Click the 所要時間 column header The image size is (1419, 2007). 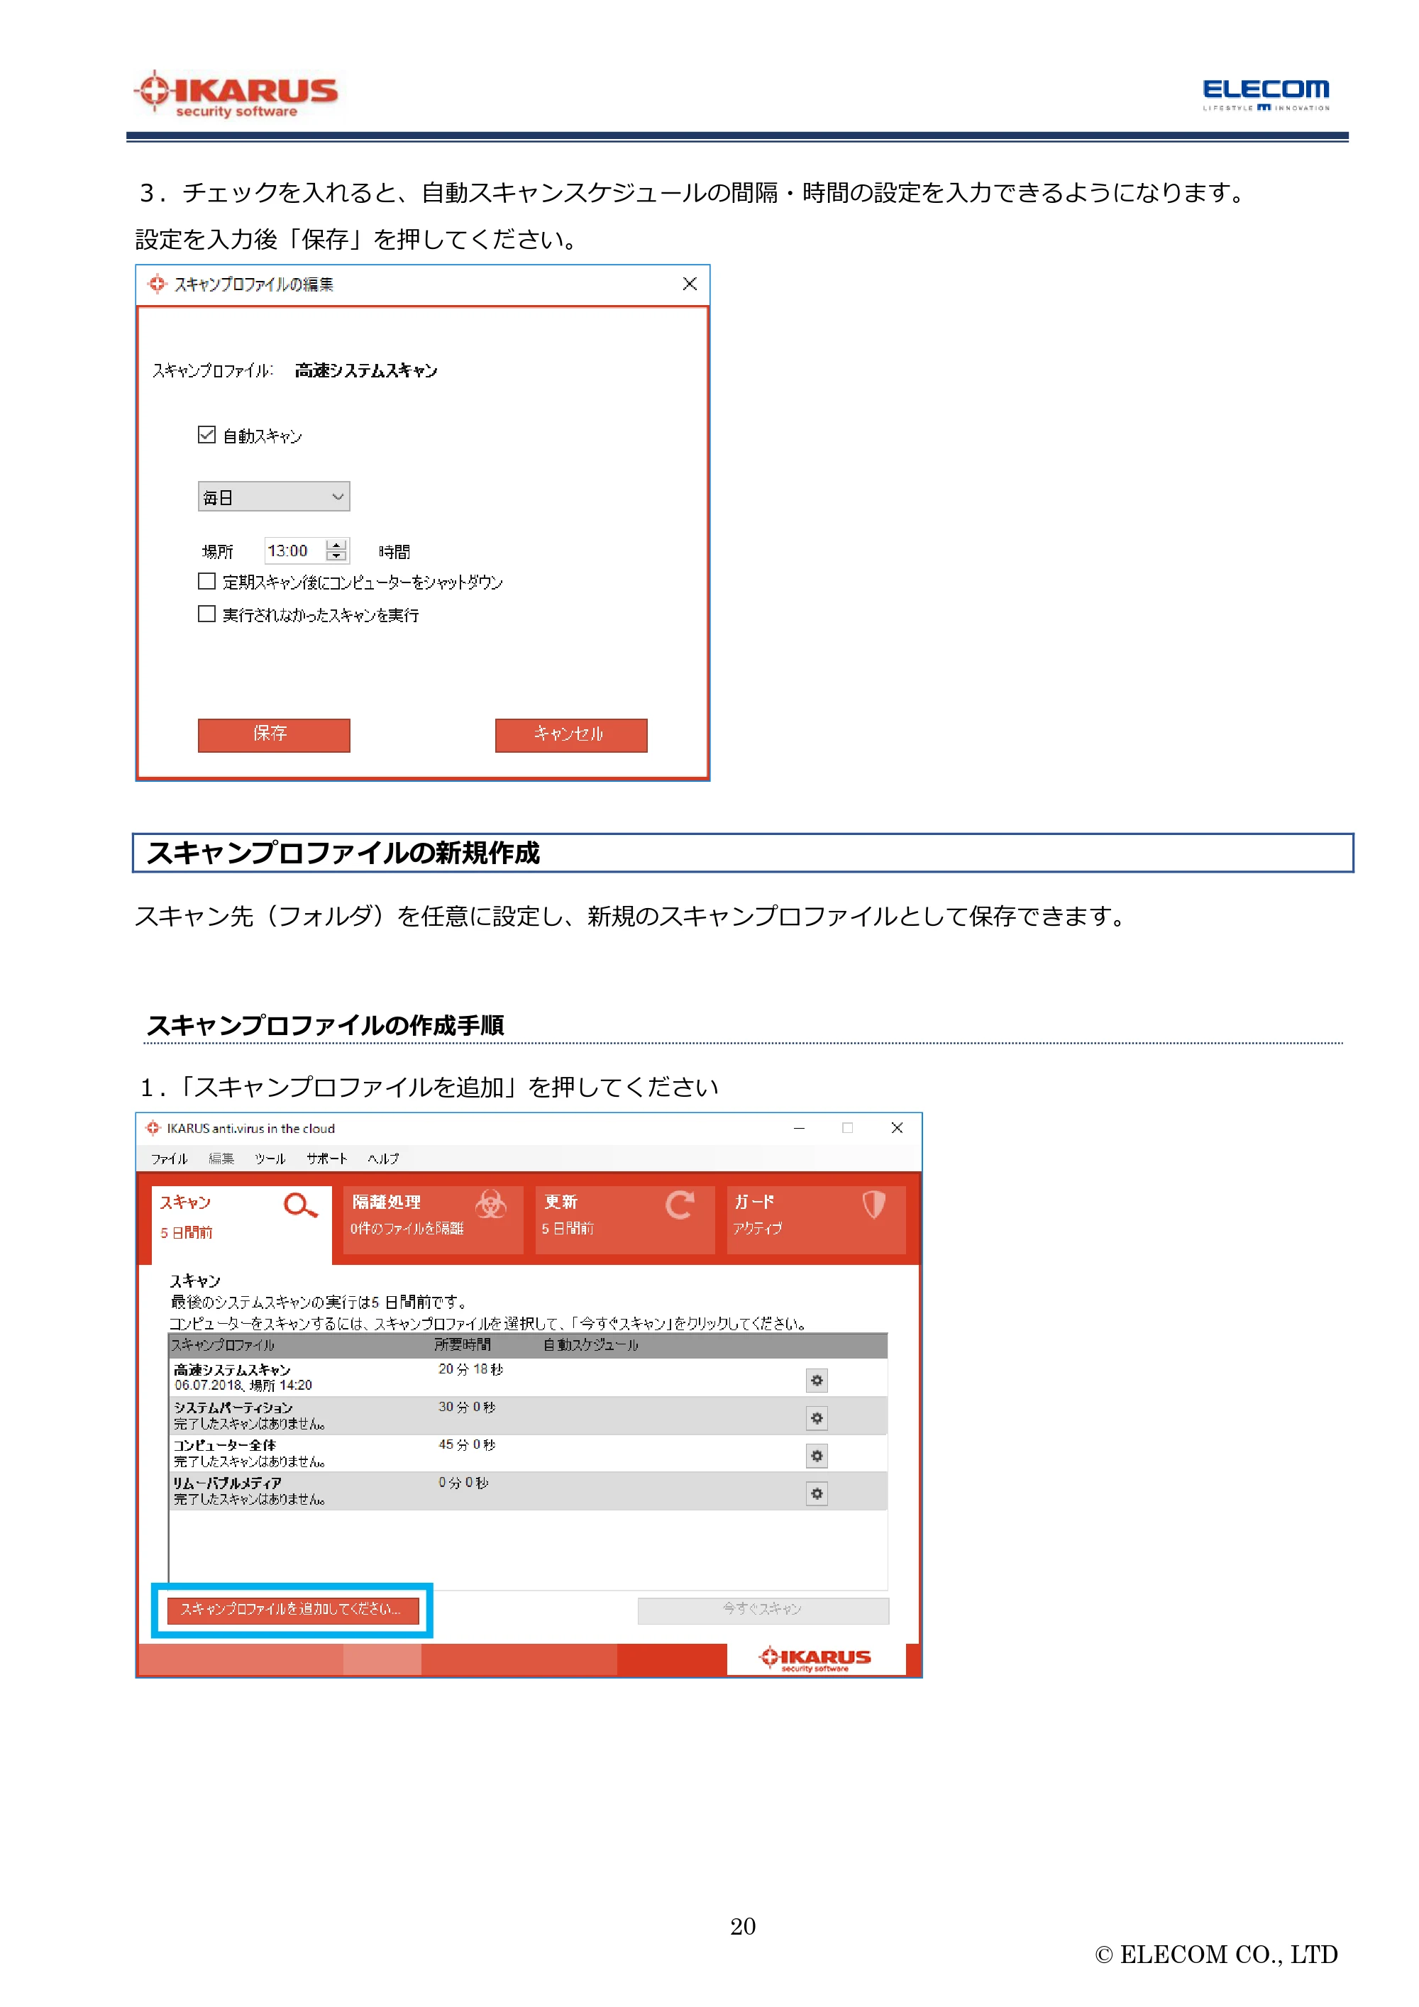463,1344
